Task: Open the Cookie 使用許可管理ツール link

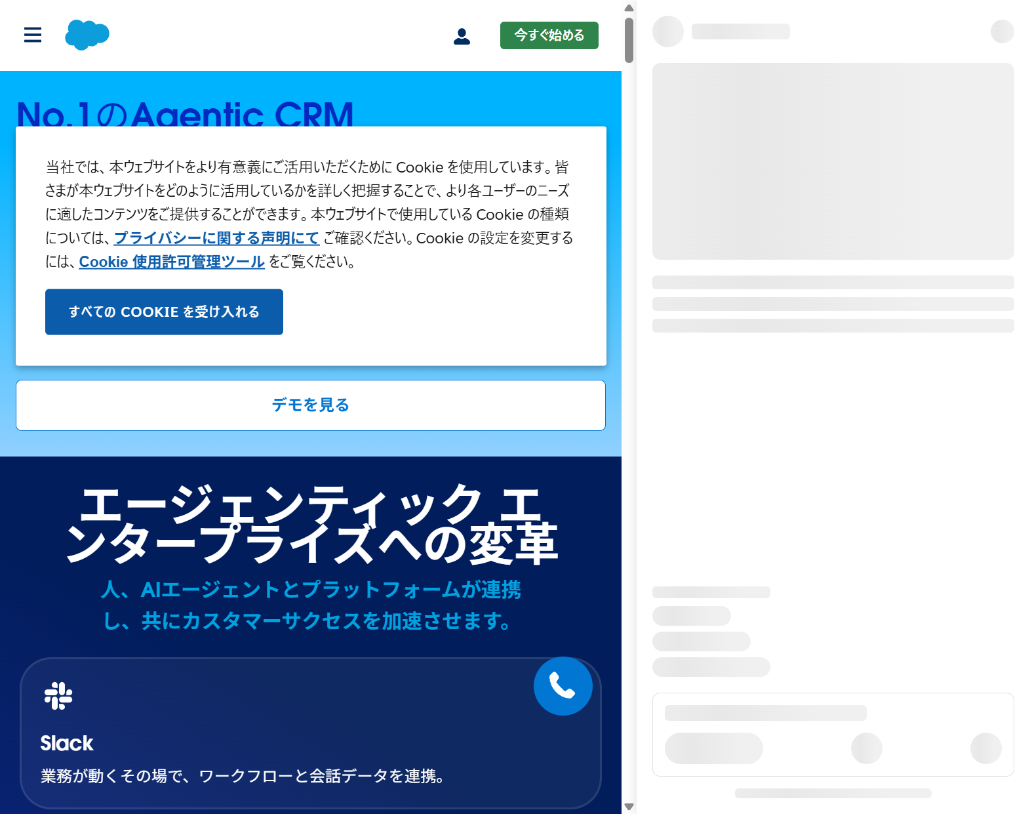Action: coord(172,262)
